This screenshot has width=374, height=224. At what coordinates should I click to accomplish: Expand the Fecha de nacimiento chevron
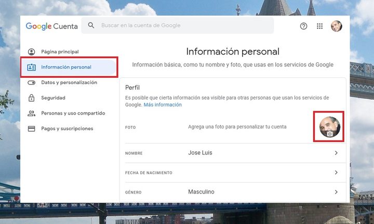[x=336, y=172]
